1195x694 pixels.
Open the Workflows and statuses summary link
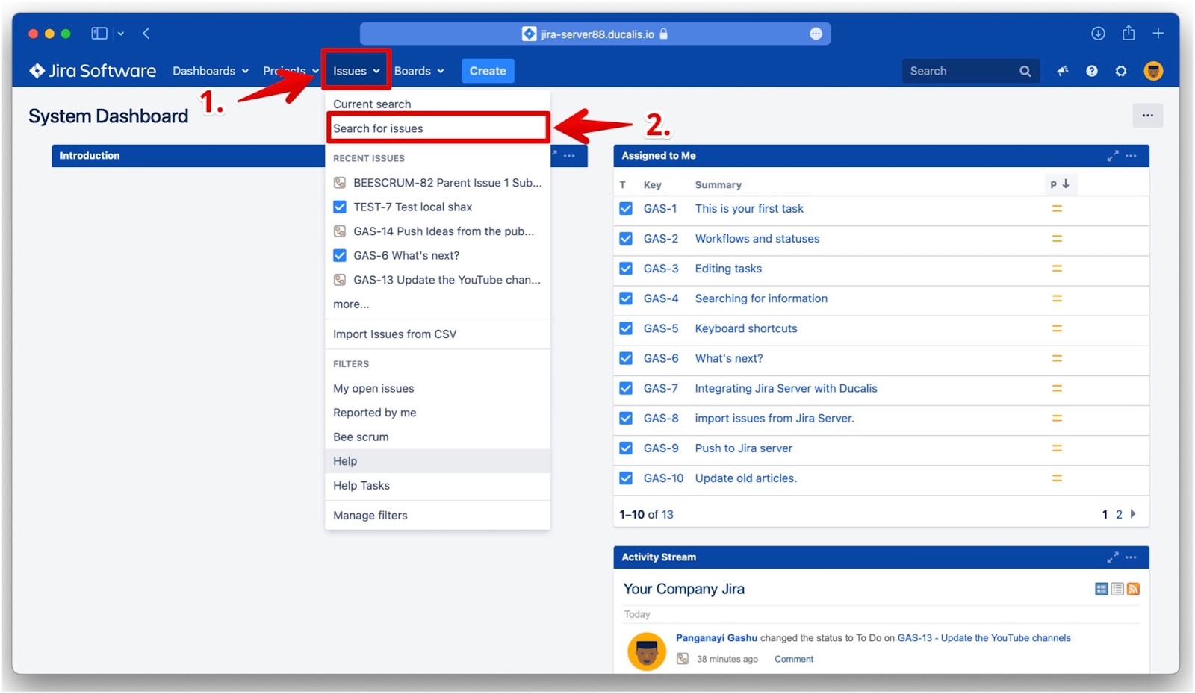click(x=757, y=239)
